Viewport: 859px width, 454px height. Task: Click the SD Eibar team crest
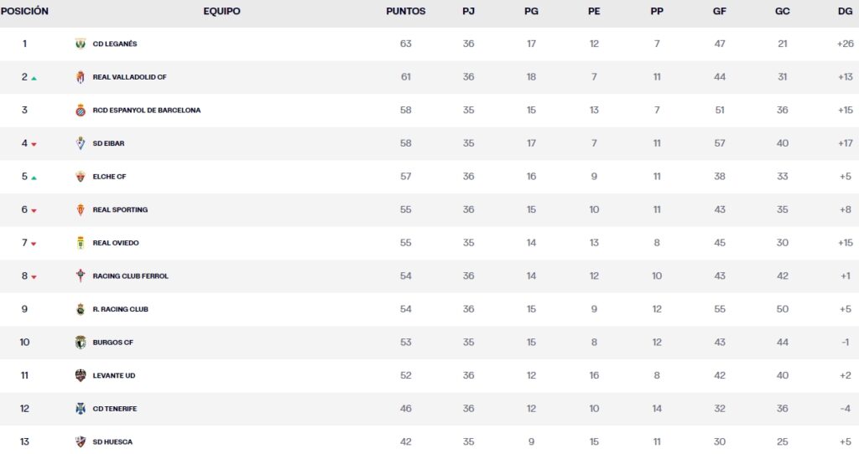(x=81, y=143)
